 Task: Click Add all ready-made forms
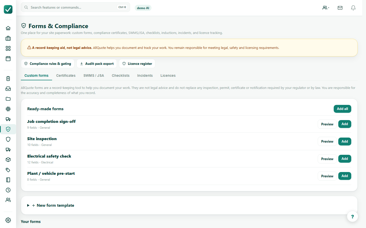point(342,109)
